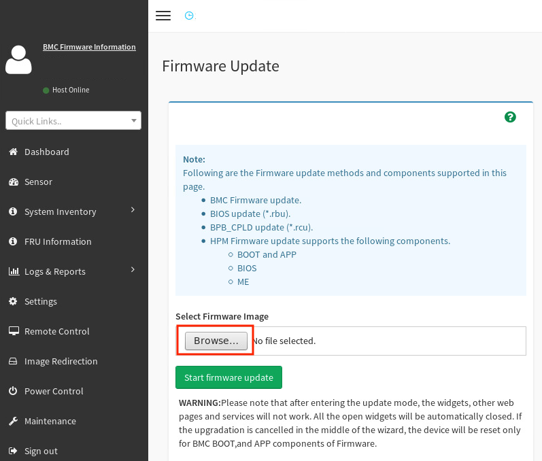This screenshot has width=542, height=461.
Task: Open FRU Information page
Action: point(58,241)
